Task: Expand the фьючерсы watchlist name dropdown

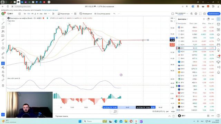Action: [183, 19]
